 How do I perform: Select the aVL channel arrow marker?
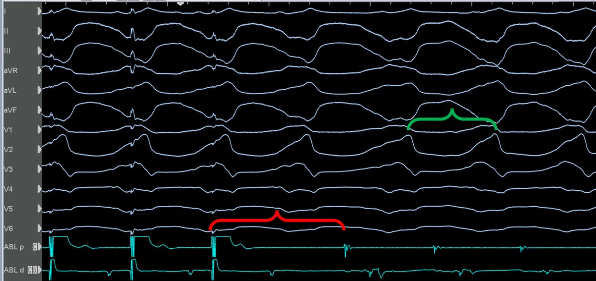point(39,90)
